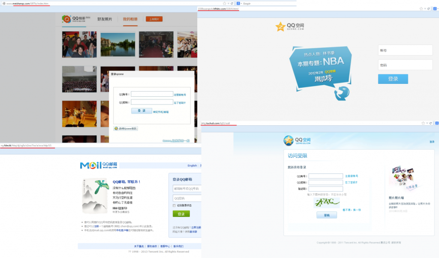Image resolution: width=439 pixels, height=258 pixels.
Task: Switch QQ邮箱 page language to English
Action: pyautogui.click(x=192, y=166)
